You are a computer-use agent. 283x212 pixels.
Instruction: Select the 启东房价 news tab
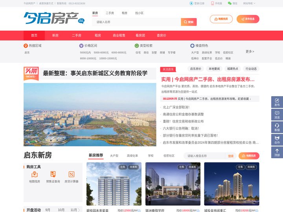pos(196,69)
